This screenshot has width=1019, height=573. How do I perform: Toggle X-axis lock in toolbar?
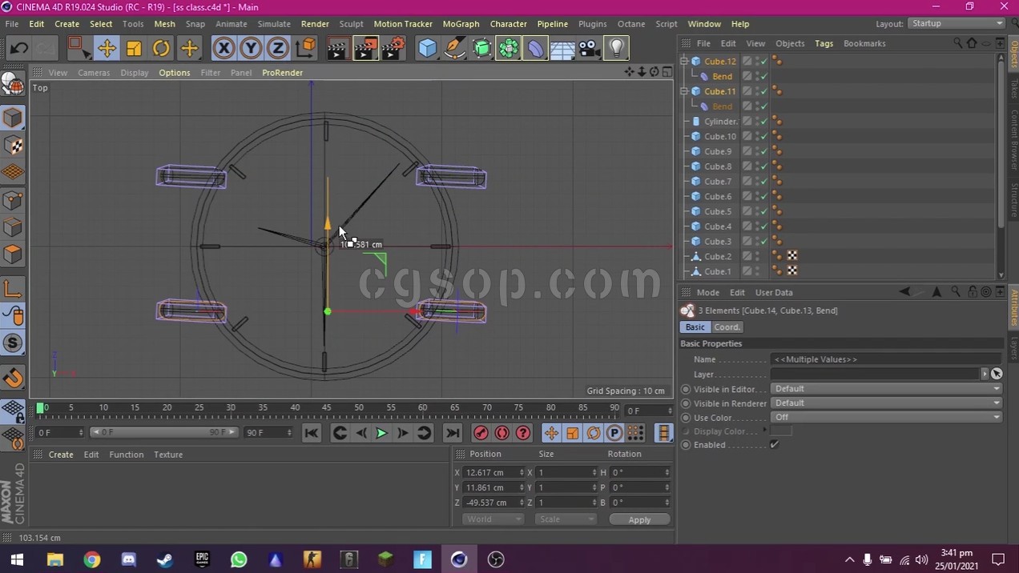(x=224, y=49)
